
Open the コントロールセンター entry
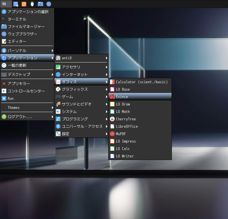coord(26,91)
